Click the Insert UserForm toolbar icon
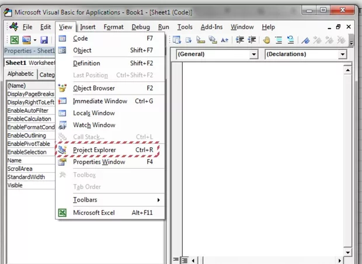This screenshot has width=362, height=264. [26, 40]
